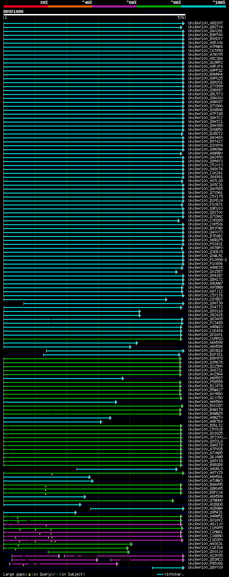Select the UniRef100_C0PQ99 label
The width and height of the screenshot is (229, 577).
tap(205, 220)
